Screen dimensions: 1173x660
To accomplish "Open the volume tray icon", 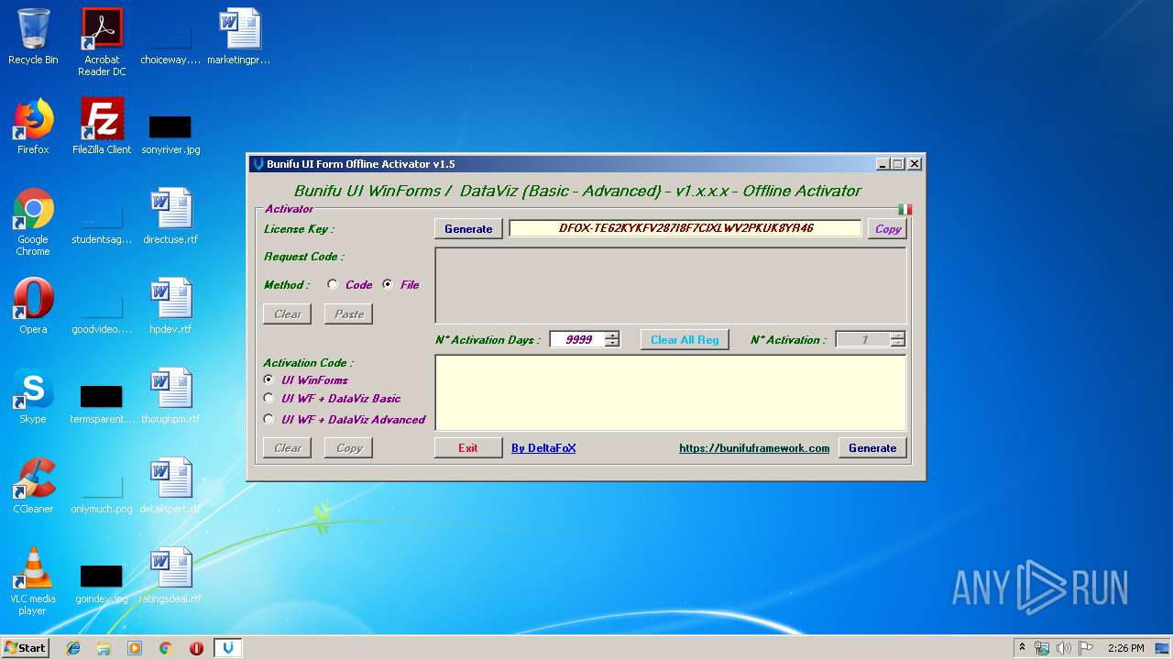I will click(1064, 648).
